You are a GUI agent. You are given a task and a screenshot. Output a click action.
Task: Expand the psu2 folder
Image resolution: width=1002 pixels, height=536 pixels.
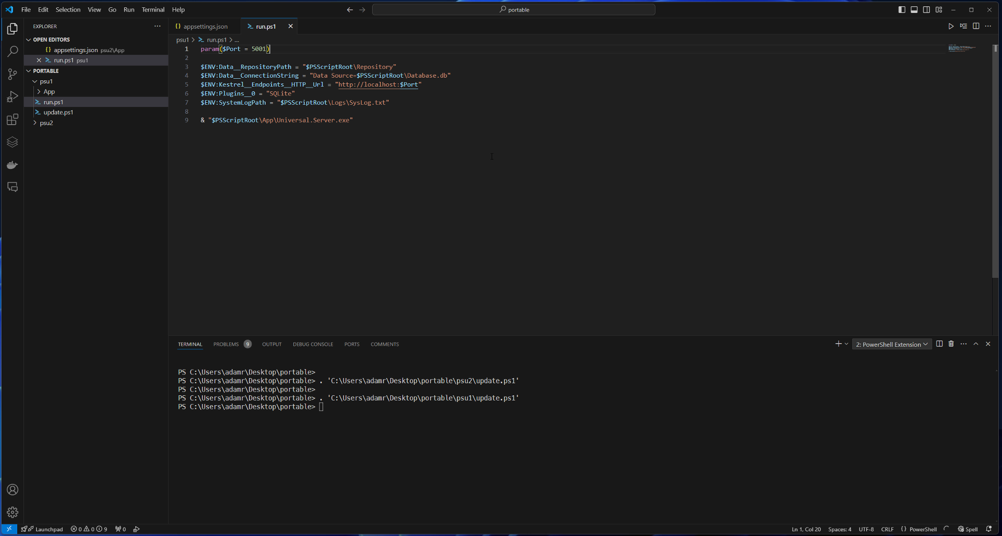46,123
